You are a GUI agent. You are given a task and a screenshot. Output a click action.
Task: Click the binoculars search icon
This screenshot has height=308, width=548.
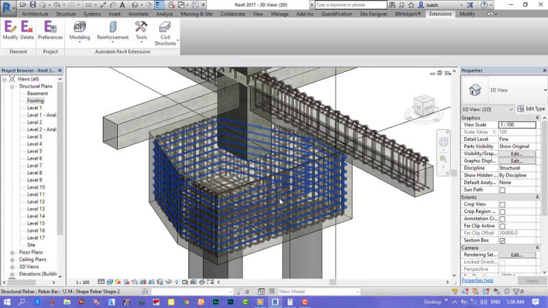tap(392, 5)
